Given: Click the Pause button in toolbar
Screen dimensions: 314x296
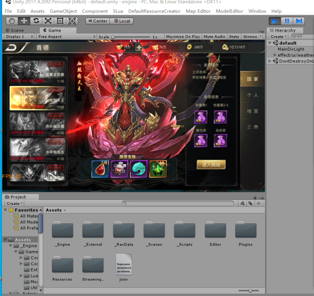Looking at the screenshot, I should [x=287, y=21].
